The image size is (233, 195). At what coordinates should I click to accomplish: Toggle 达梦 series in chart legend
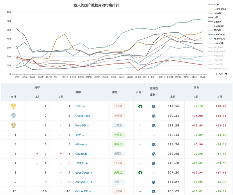point(213,17)
